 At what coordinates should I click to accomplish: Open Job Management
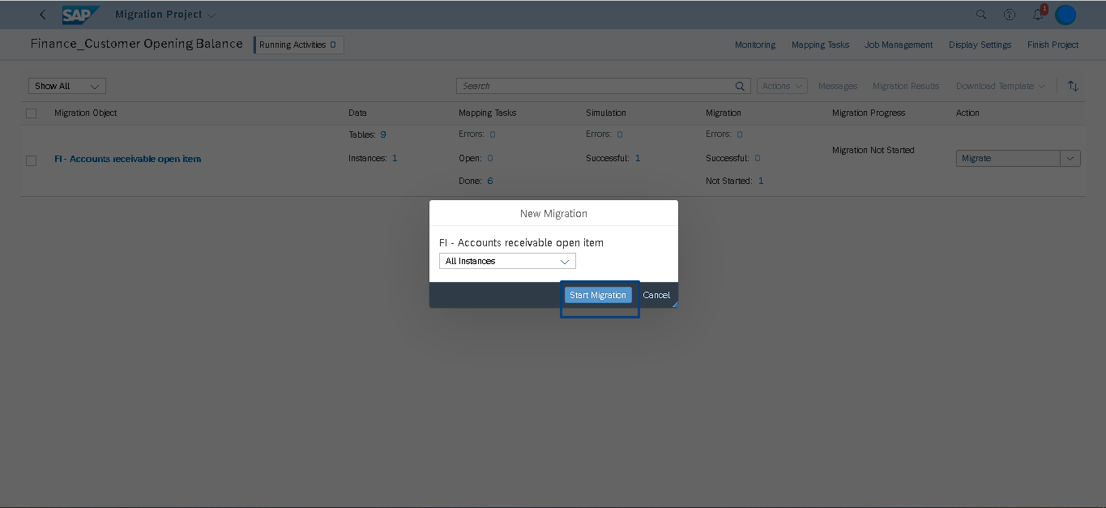(x=899, y=45)
